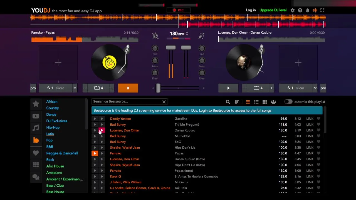
Task: Increase left deck loop length
Action: click(x=112, y=88)
